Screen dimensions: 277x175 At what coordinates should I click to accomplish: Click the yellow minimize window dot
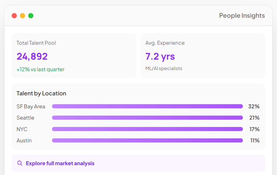coord(22,16)
